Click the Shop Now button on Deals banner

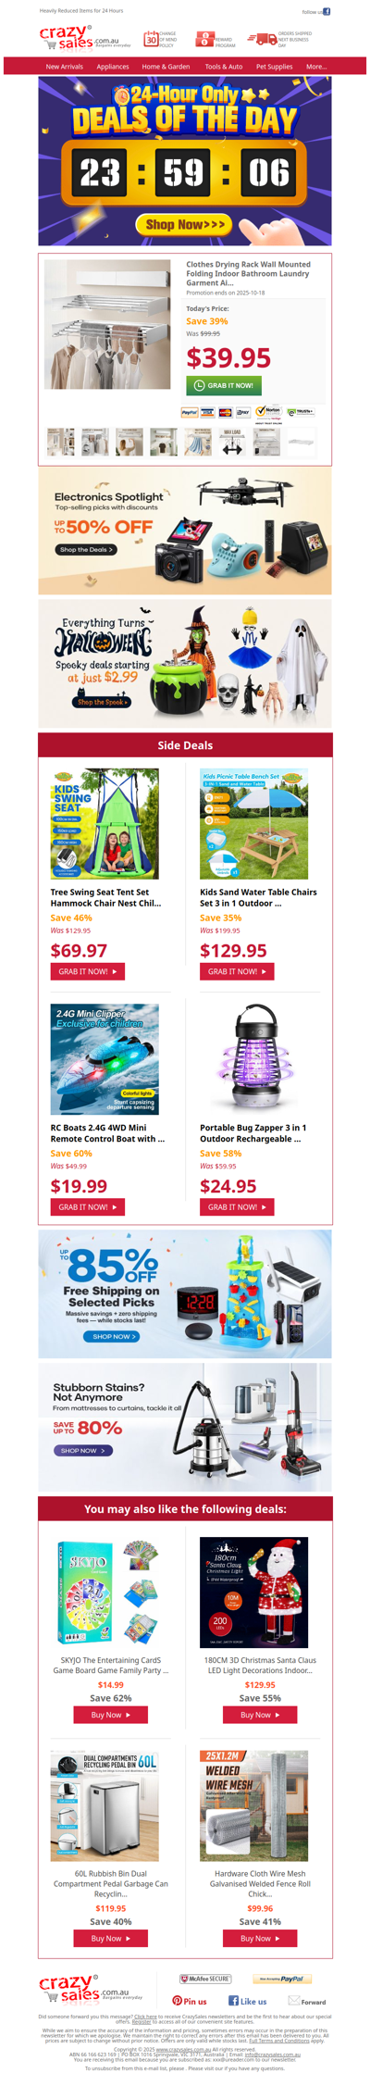185,223
